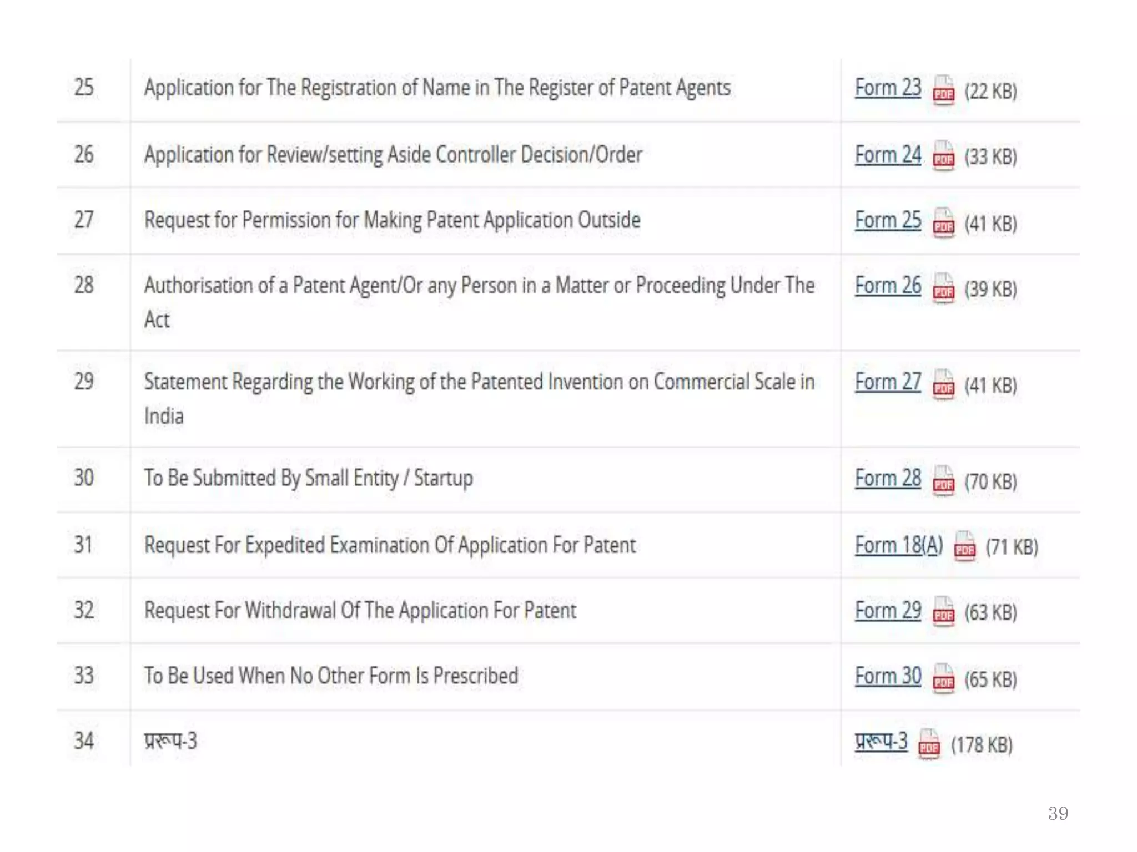Select the Form 28 link
This screenshot has width=1137, height=852.
pyautogui.click(x=888, y=478)
